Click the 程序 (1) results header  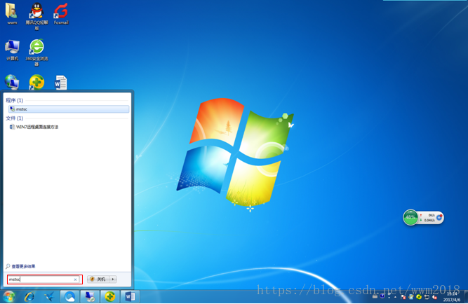point(14,100)
